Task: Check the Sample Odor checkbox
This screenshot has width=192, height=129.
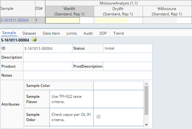Action: click(98, 116)
